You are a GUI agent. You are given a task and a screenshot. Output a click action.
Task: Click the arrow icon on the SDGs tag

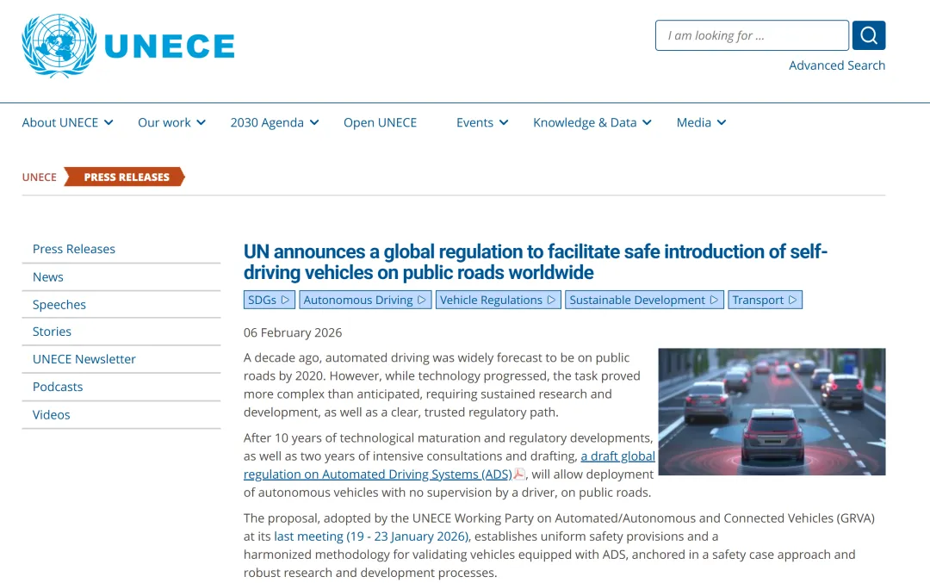pyautogui.click(x=285, y=300)
